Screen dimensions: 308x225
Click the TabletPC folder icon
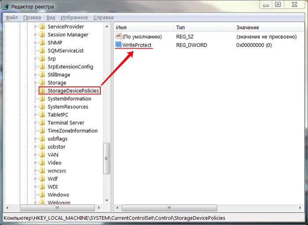[x=42, y=114]
